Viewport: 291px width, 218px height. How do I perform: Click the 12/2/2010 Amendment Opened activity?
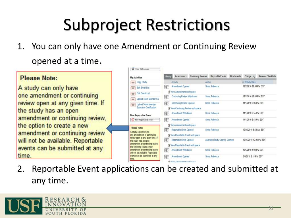pyautogui.click(x=180, y=86)
